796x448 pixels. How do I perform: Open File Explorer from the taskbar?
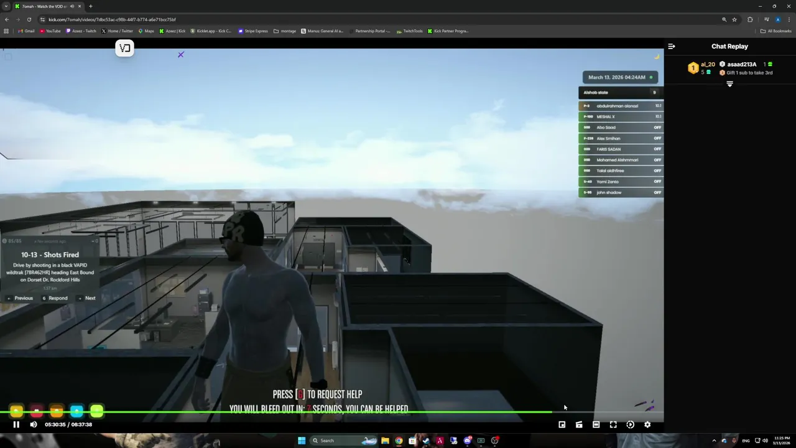(385, 441)
